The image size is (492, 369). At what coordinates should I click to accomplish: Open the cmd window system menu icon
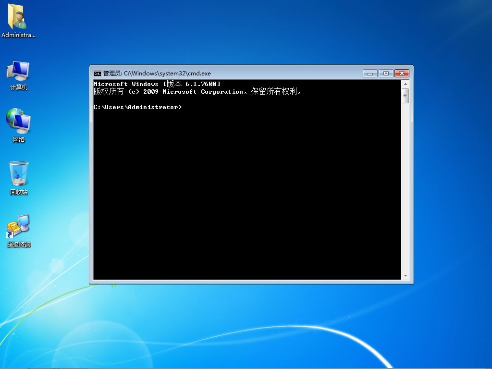click(x=97, y=74)
